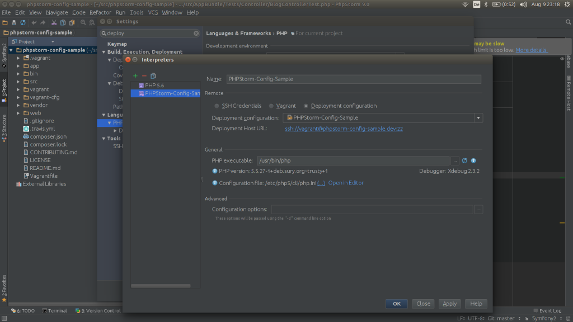Click the Apply button
The width and height of the screenshot is (573, 322).
tap(449, 304)
